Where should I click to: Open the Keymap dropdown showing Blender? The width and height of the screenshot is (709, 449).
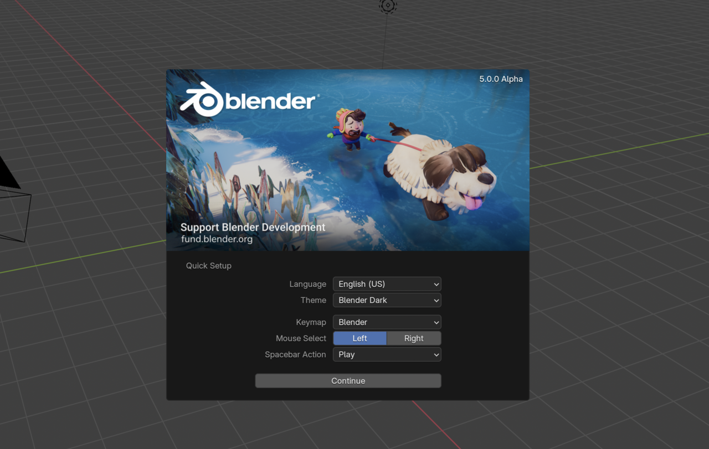[x=387, y=322]
